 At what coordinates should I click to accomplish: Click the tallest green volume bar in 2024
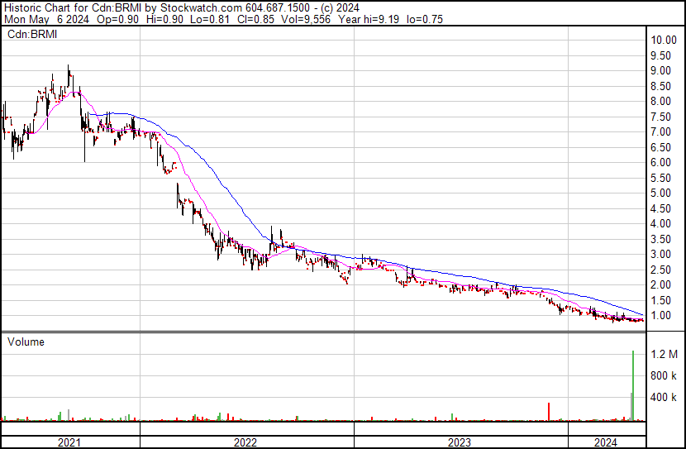pyautogui.click(x=633, y=385)
